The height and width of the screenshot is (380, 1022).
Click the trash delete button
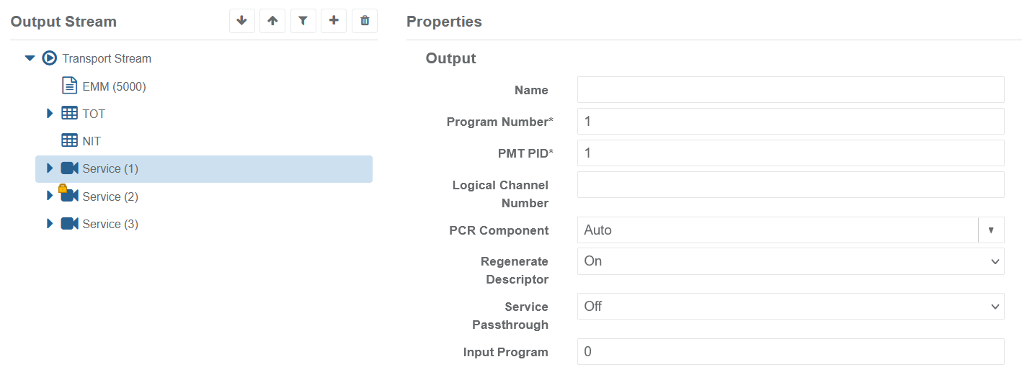click(365, 21)
